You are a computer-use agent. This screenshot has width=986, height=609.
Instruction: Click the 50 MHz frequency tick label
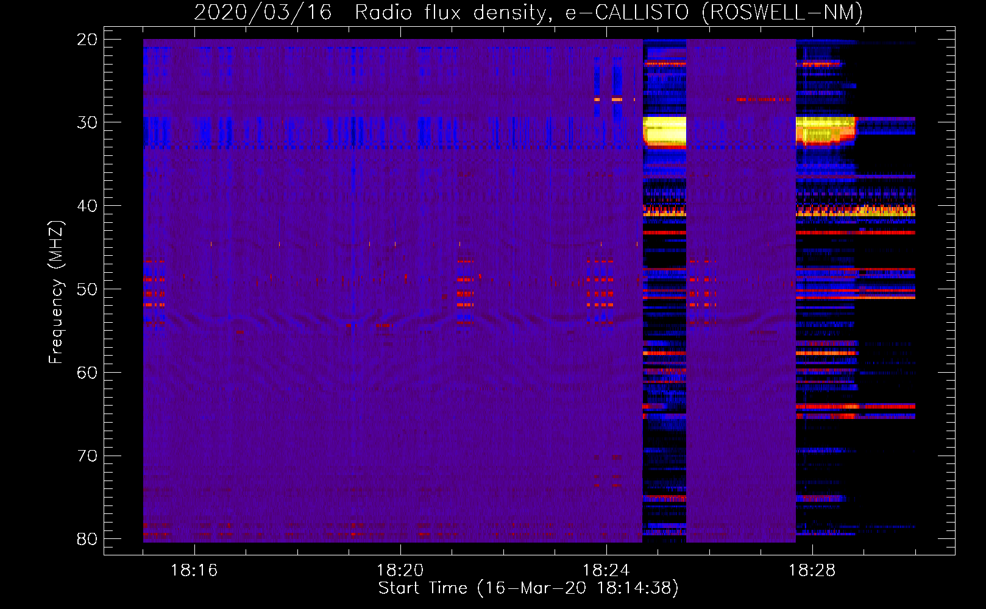tap(87, 289)
